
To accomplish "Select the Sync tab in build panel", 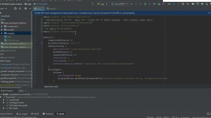I will (x=21, y=91).
